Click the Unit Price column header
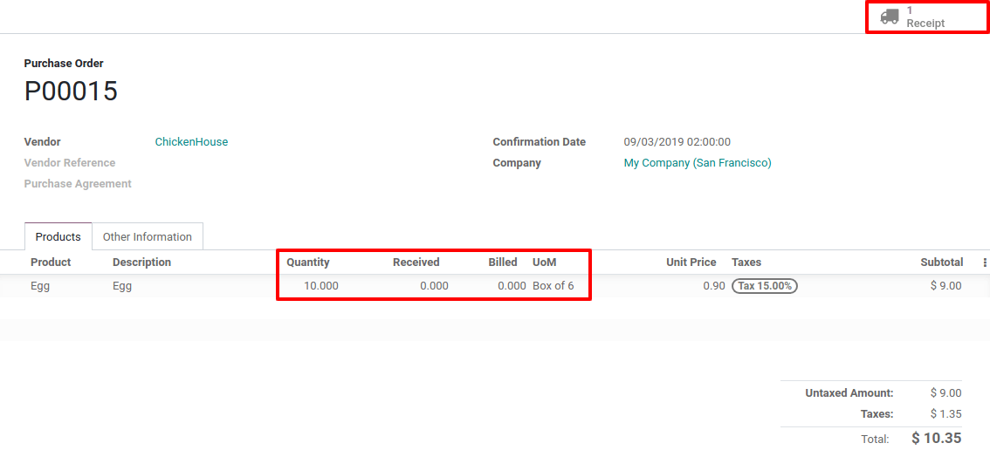Image resolution: width=990 pixels, height=450 pixels. 691,262
